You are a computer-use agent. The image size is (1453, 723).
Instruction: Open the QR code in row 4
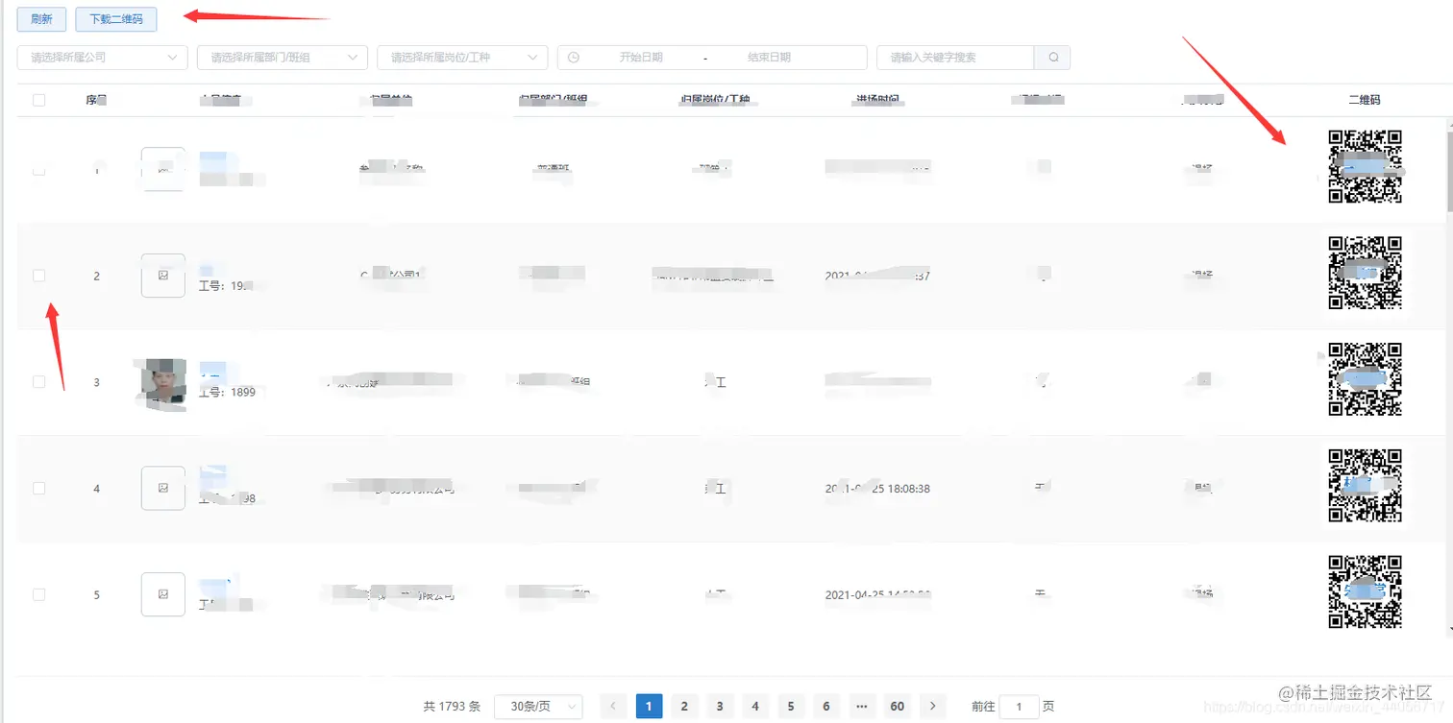coord(1365,486)
